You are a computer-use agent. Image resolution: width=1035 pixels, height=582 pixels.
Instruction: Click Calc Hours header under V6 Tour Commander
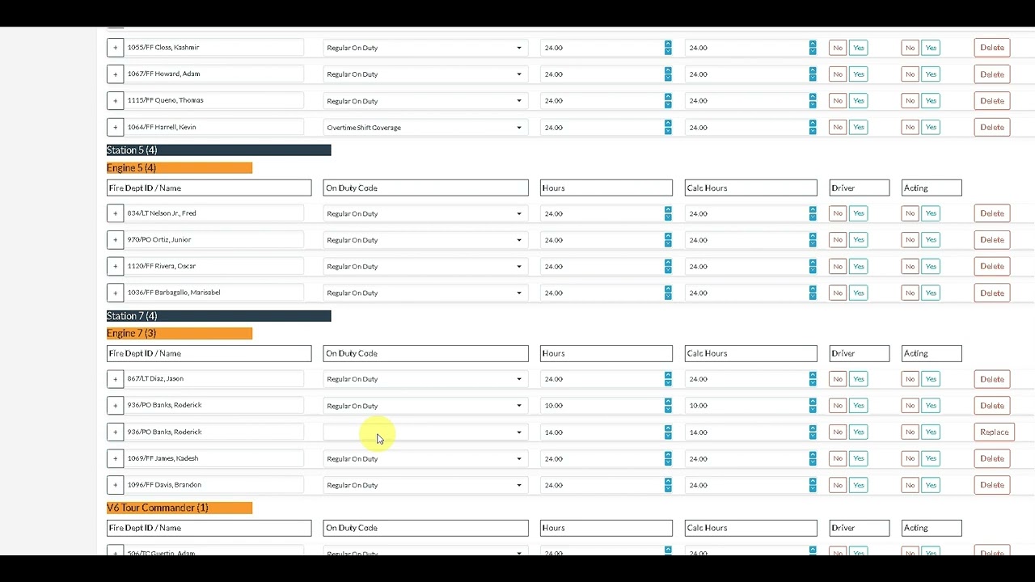pyautogui.click(x=750, y=528)
